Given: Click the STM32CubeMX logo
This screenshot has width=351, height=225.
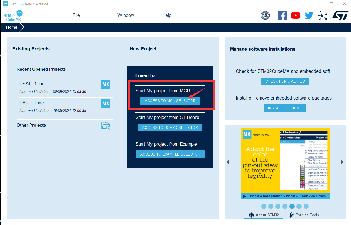Looking at the screenshot, I should coord(13,15).
